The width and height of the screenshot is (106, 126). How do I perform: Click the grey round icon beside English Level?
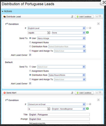click(90, 28)
